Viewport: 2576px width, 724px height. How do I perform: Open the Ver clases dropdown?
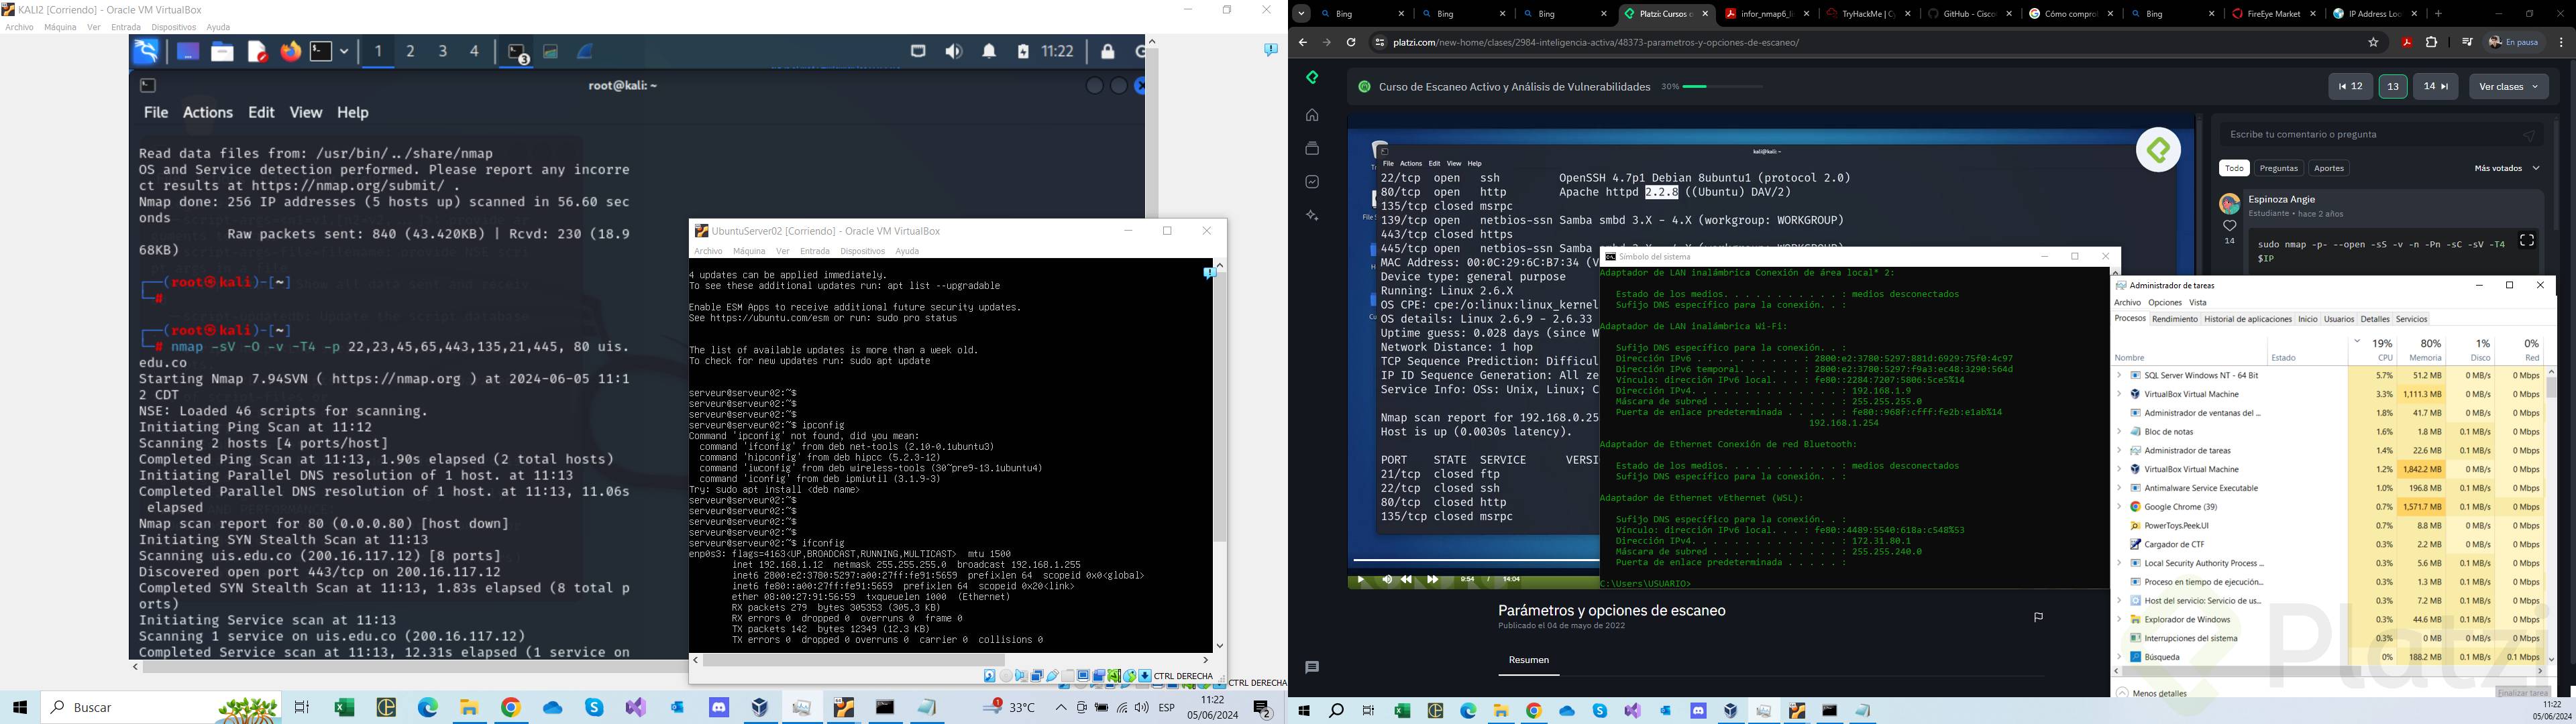click(2508, 87)
